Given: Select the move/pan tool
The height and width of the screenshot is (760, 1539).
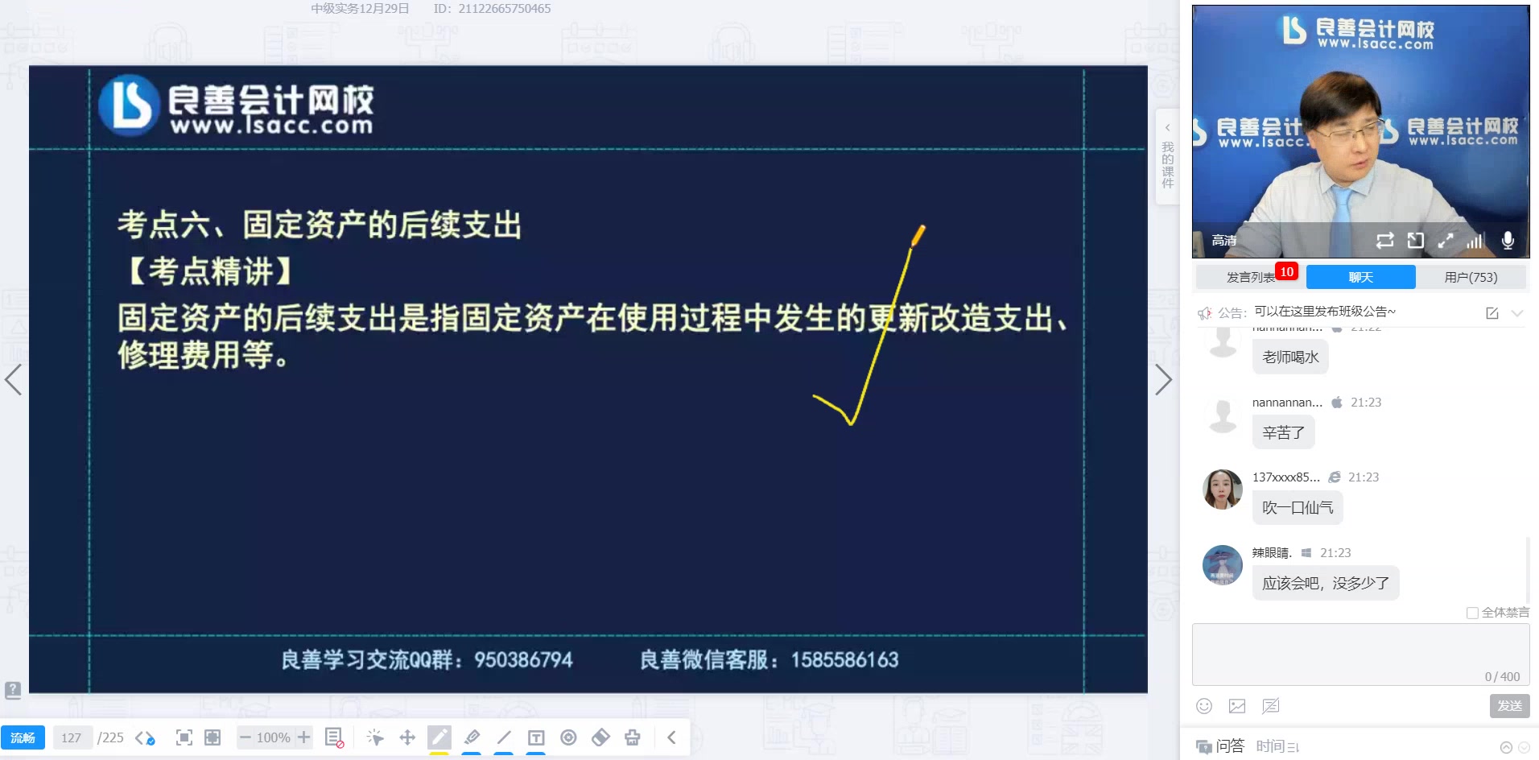Looking at the screenshot, I should pyautogui.click(x=407, y=737).
